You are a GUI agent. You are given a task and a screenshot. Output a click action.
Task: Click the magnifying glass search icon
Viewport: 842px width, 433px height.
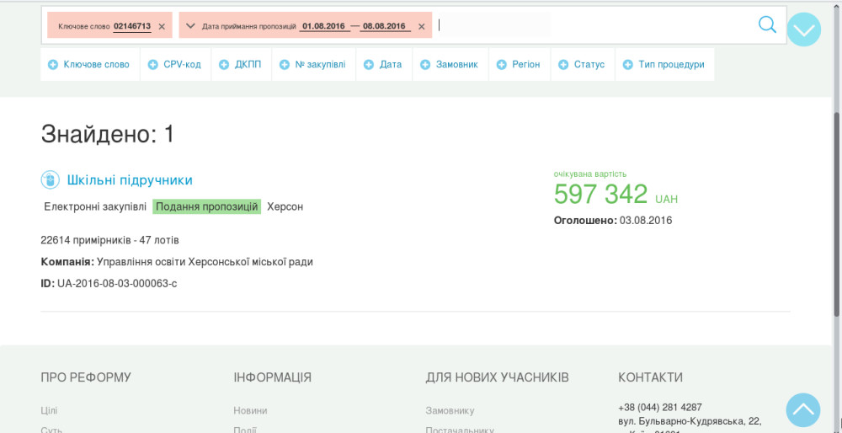pos(767,24)
